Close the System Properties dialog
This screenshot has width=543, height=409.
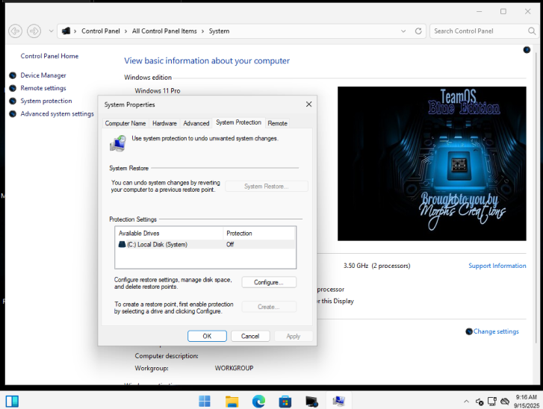309,104
